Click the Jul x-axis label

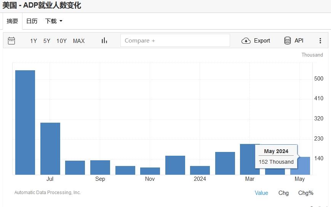50,179
